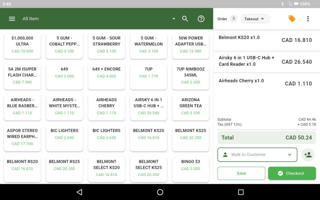
Task: Tap the Android recent apps square
Action: click(x=241, y=192)
